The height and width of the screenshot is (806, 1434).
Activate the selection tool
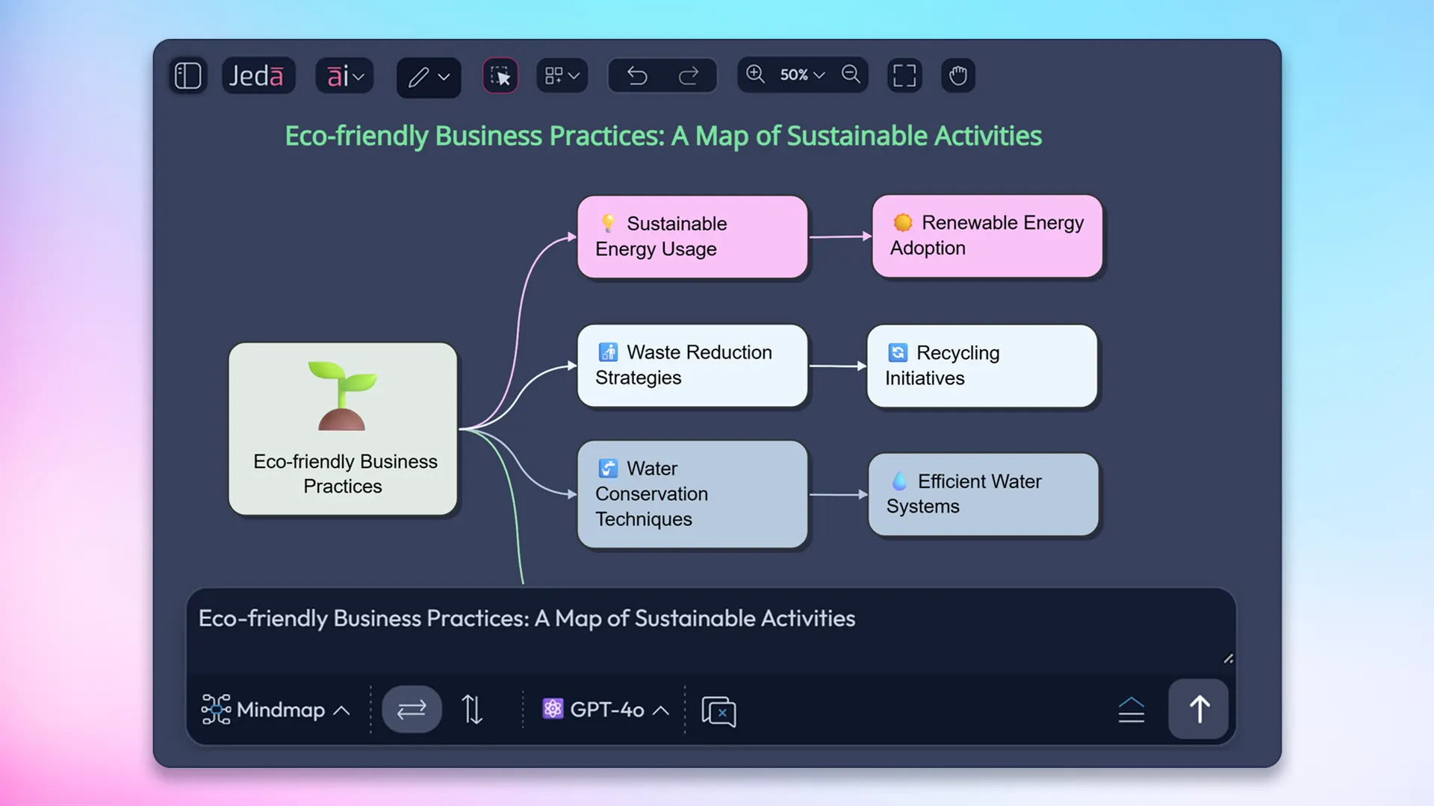click(500, 75)
